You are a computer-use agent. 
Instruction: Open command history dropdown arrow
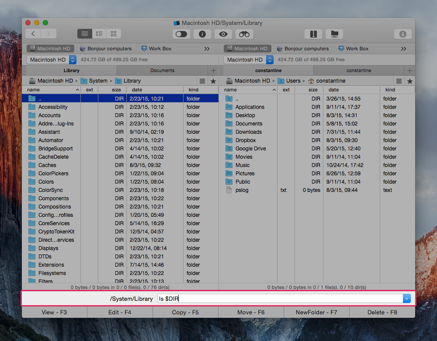pos(406,299)
